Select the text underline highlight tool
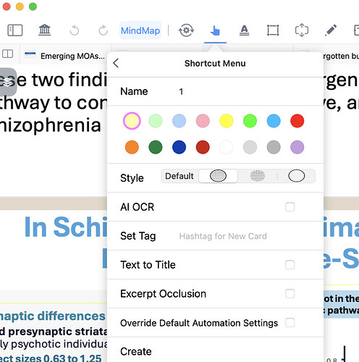 244,30
